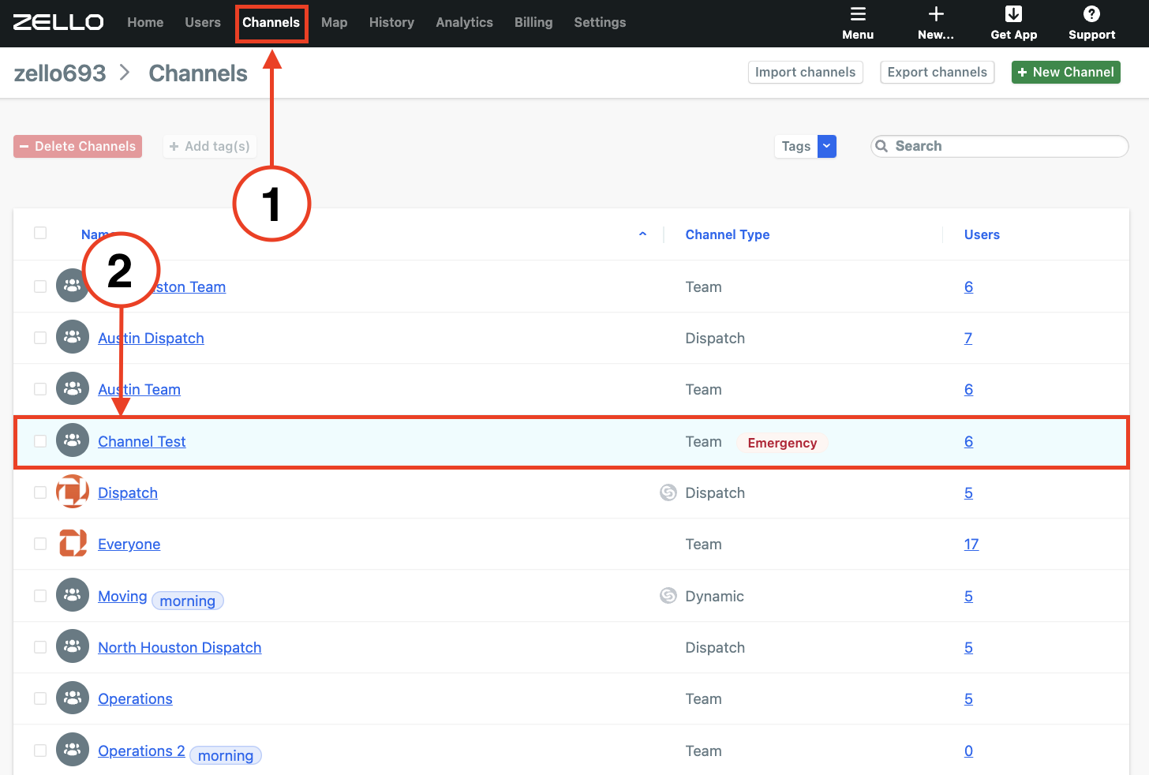Click the Import channels button
Viewport: 1149px width, 775px height.
805,72
